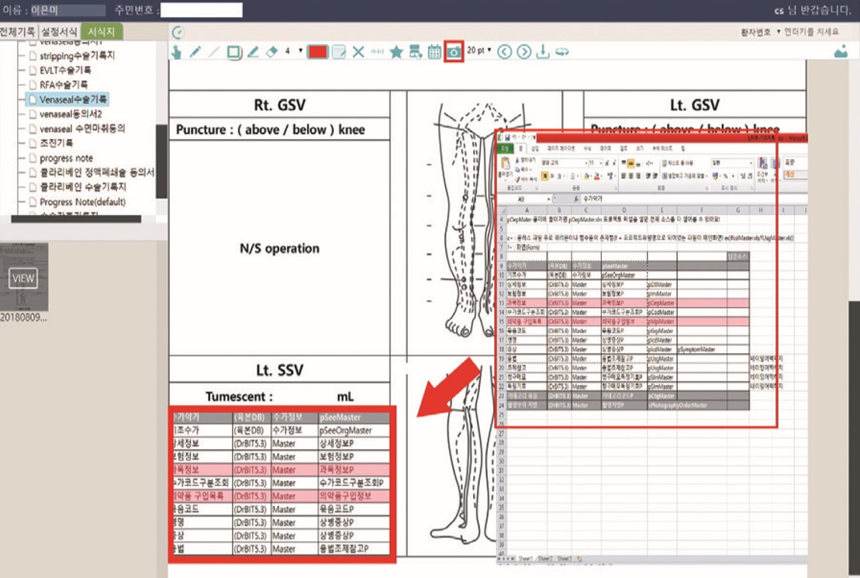This screenshot has height=578, width=860.
Task: Select the hand pointer tool
Action: click(x=176, y=52)
